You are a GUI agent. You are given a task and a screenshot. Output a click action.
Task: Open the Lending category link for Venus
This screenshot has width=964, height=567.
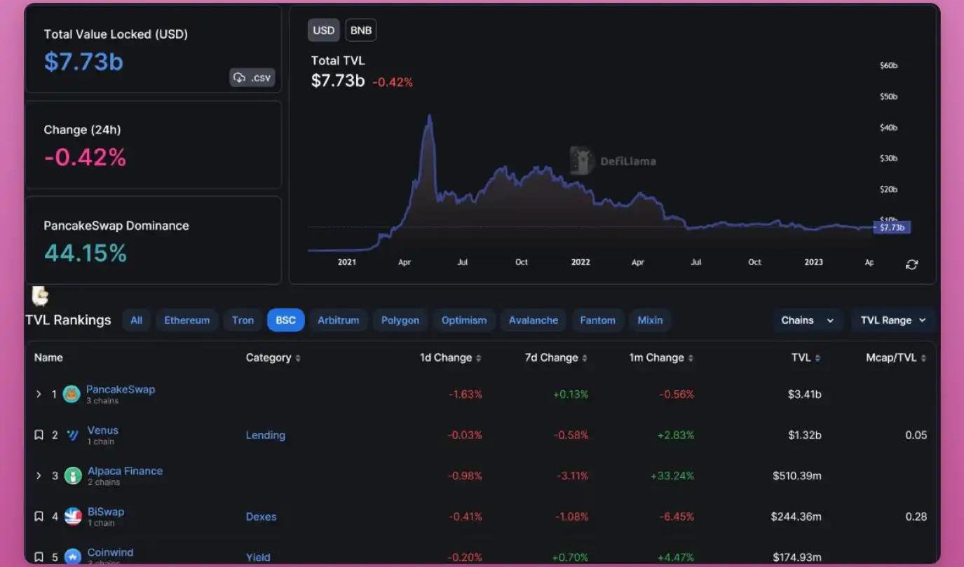266,435
